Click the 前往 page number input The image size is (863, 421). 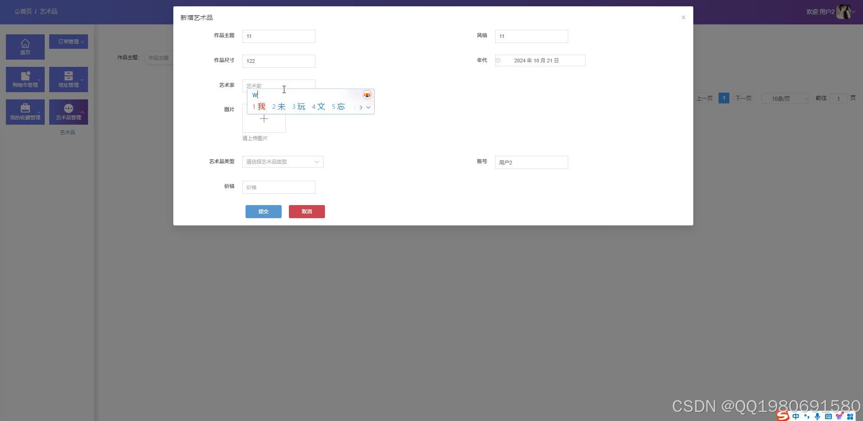pyautogui.click(x=839, y=98)
